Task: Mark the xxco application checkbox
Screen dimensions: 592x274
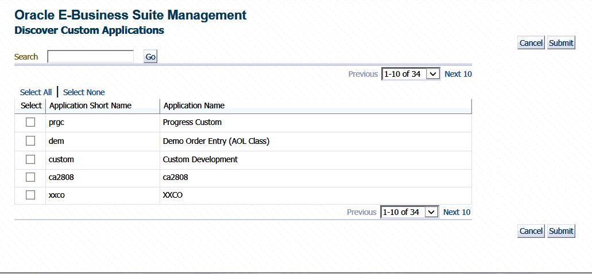Action: tap(30, 195)
